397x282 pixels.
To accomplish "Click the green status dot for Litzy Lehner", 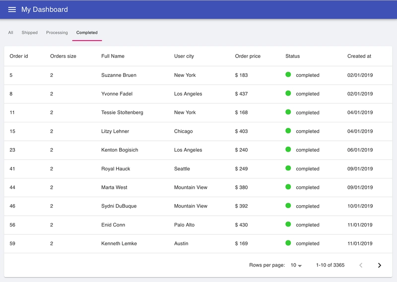I will coord(288,130).
